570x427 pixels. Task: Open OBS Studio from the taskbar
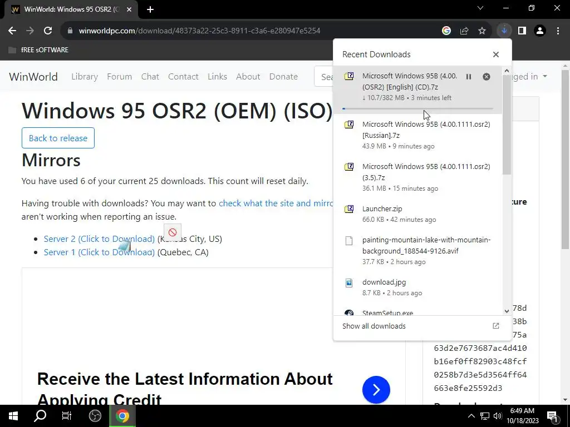(x=95, y=416)
